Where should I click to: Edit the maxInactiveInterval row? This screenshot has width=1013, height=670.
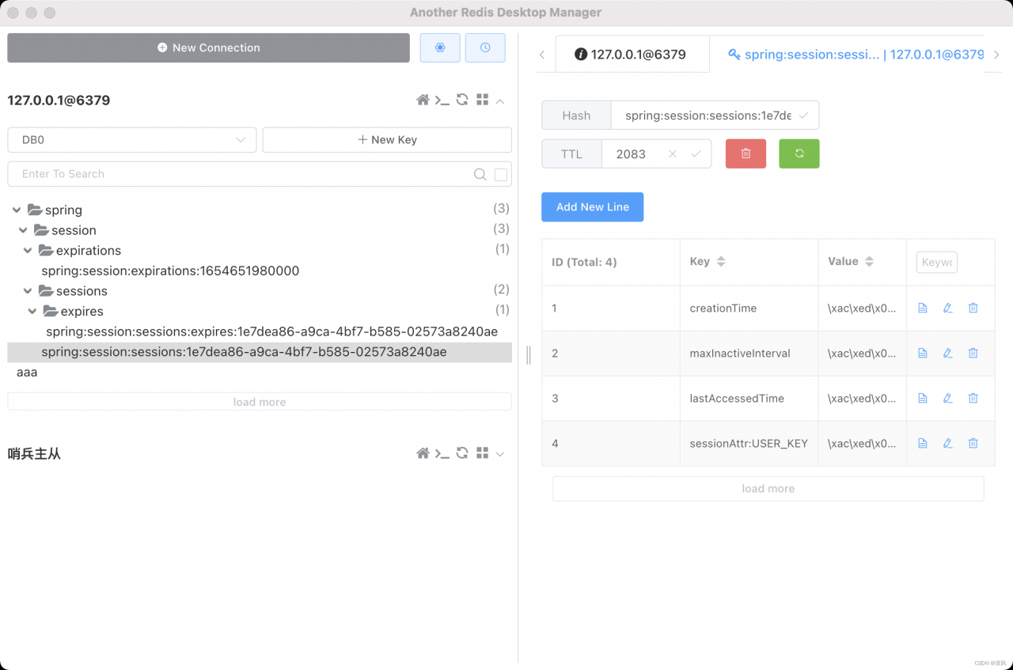tap(947, 353)
